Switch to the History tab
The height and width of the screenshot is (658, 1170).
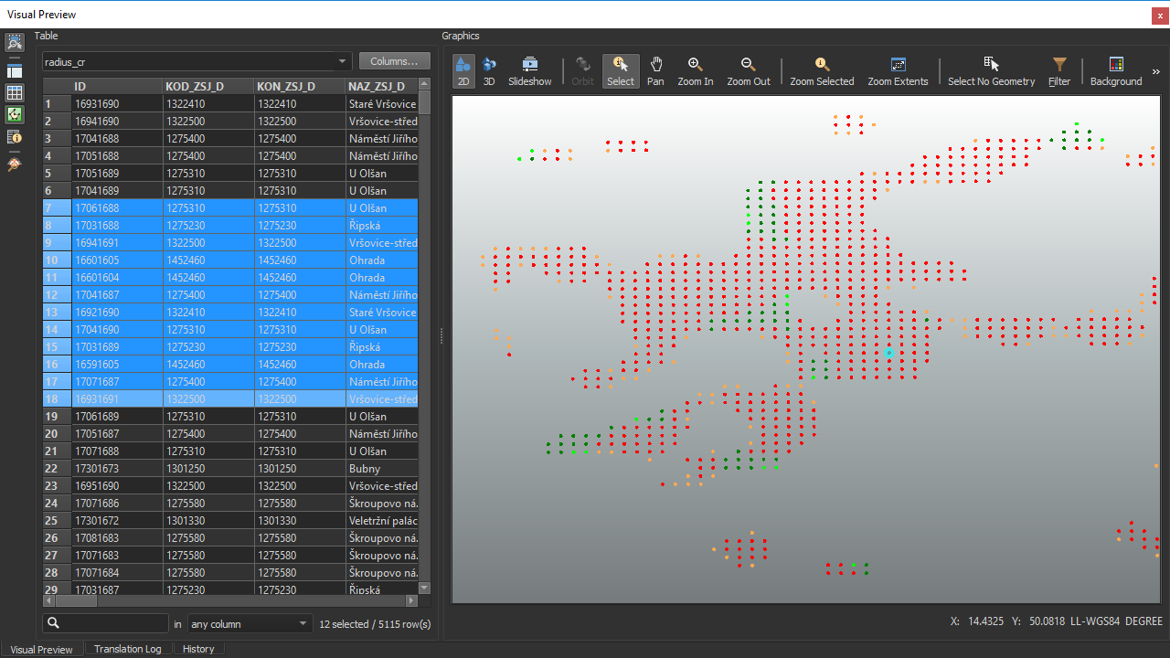198,649
